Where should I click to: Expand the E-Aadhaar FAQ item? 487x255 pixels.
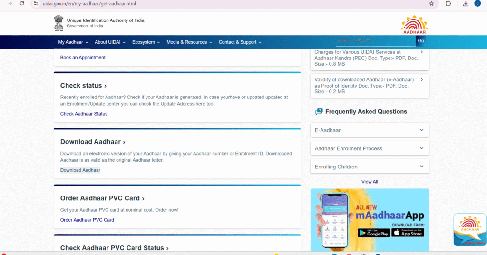[370, 130]
